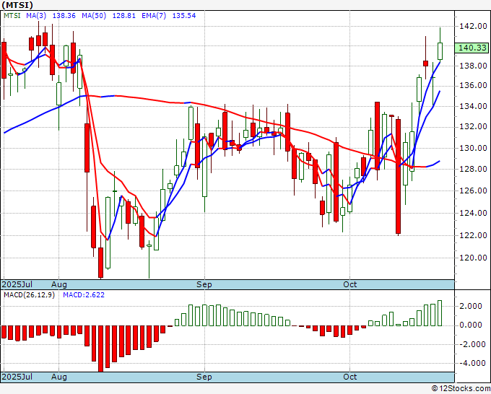Click the 130.00 price axis label

coord(473,148)
